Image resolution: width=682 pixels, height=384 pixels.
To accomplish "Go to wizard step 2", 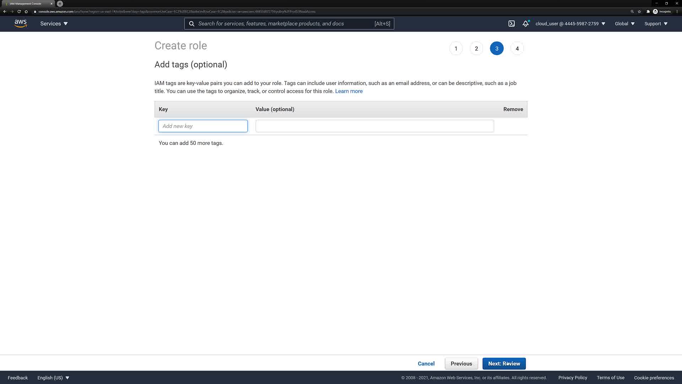I will (x=476, y=48).
